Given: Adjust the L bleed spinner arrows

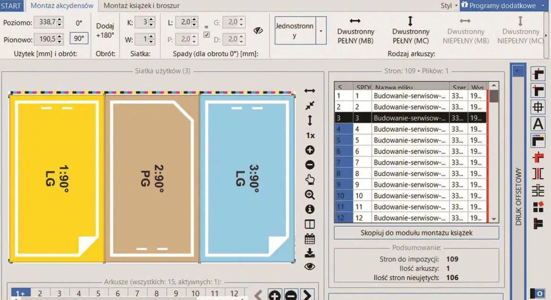Looking at the screenshot, I should point(194,22).
